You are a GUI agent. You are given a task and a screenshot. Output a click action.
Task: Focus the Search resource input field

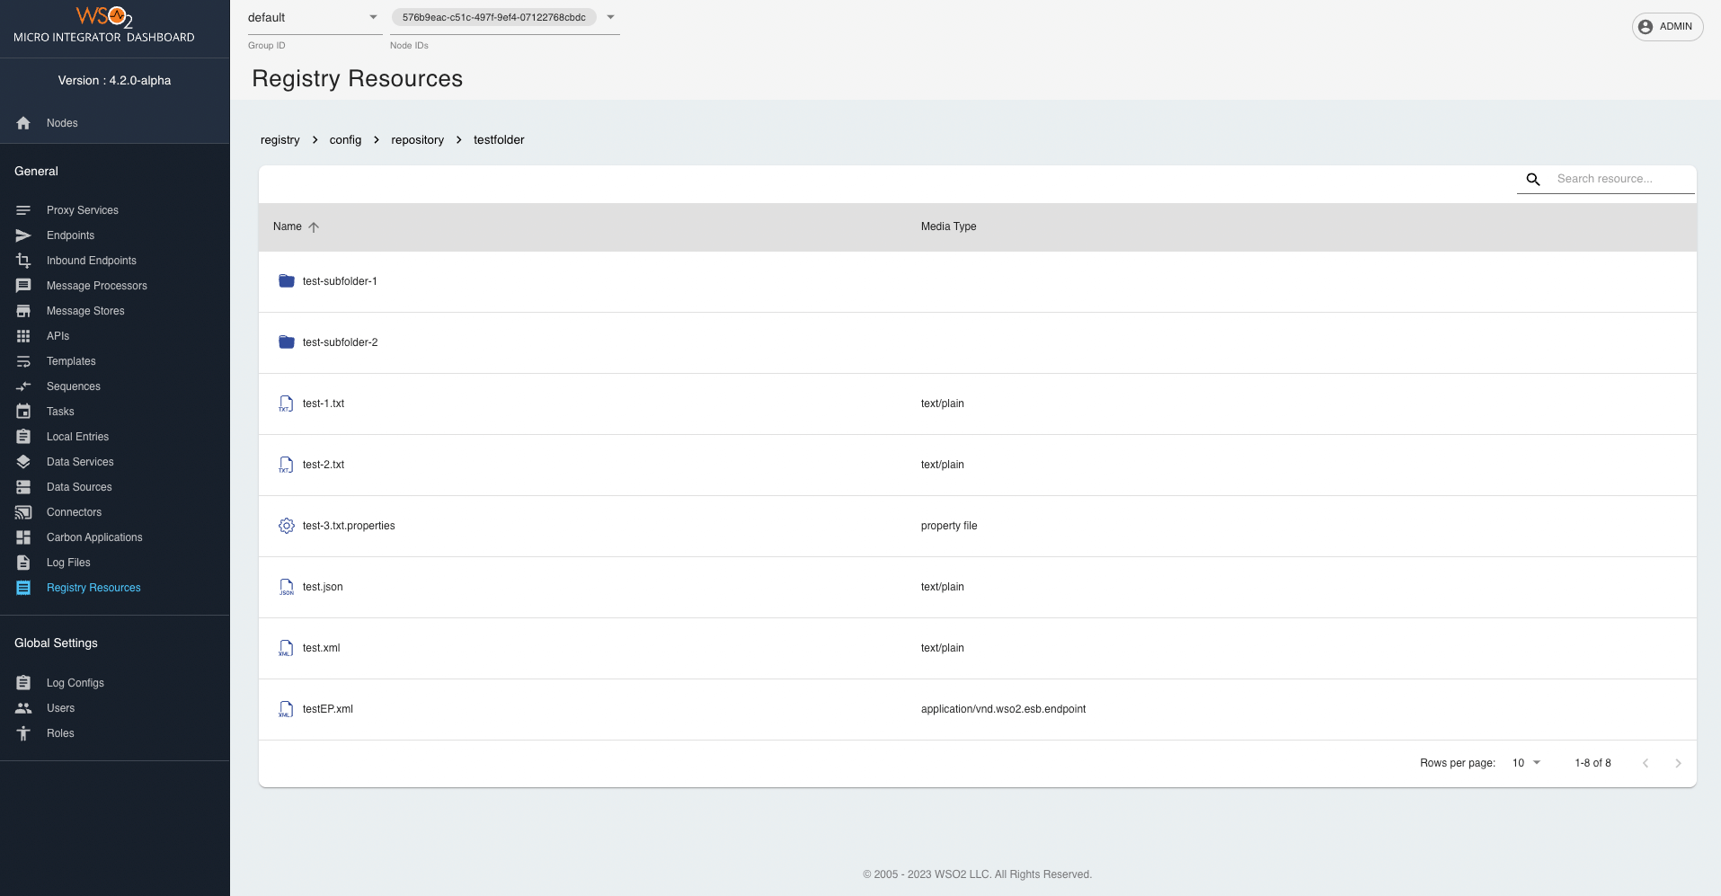tap(1625, 179)
